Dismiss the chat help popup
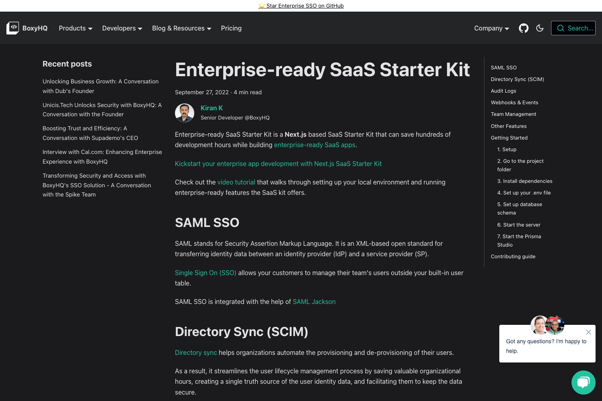602x401 pixels. tap(588, 332)
